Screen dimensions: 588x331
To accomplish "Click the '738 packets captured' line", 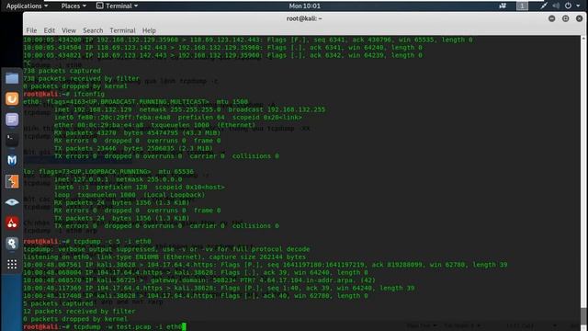I will (x=62, y=71).
